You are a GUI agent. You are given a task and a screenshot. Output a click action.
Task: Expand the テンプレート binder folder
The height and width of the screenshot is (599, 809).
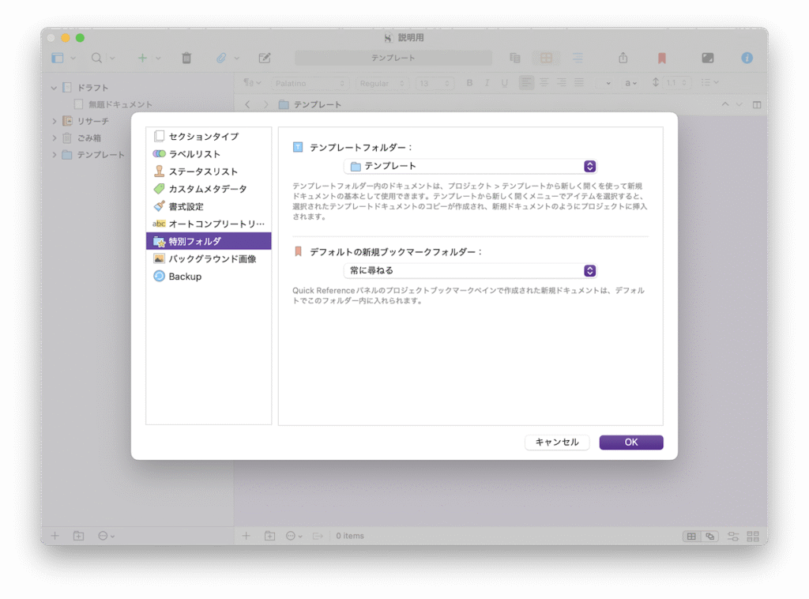coord(55,154)
